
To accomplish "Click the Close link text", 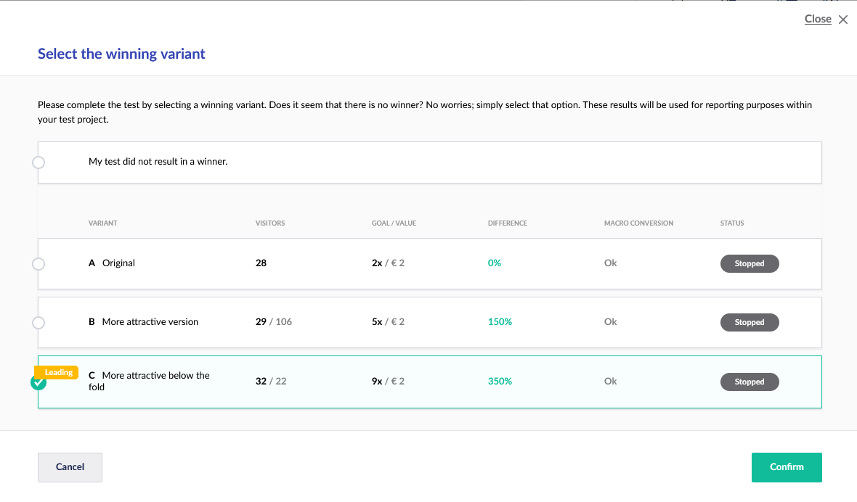I will (818, 19).
